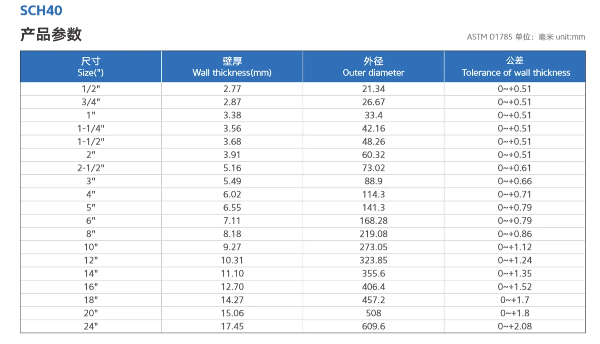
Task: Select the Size(") column header
Action: pyautogui.click(x=91, y=67)
